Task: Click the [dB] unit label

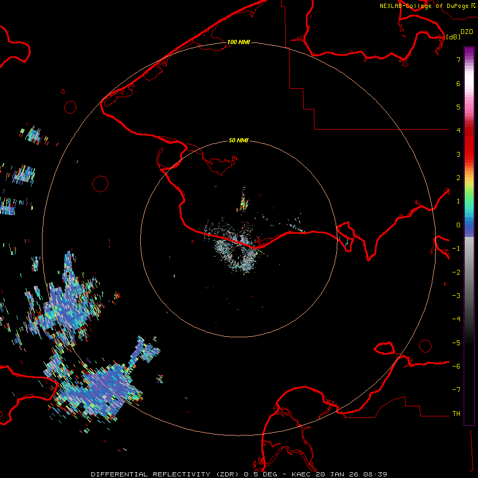Action: (454, 37)
